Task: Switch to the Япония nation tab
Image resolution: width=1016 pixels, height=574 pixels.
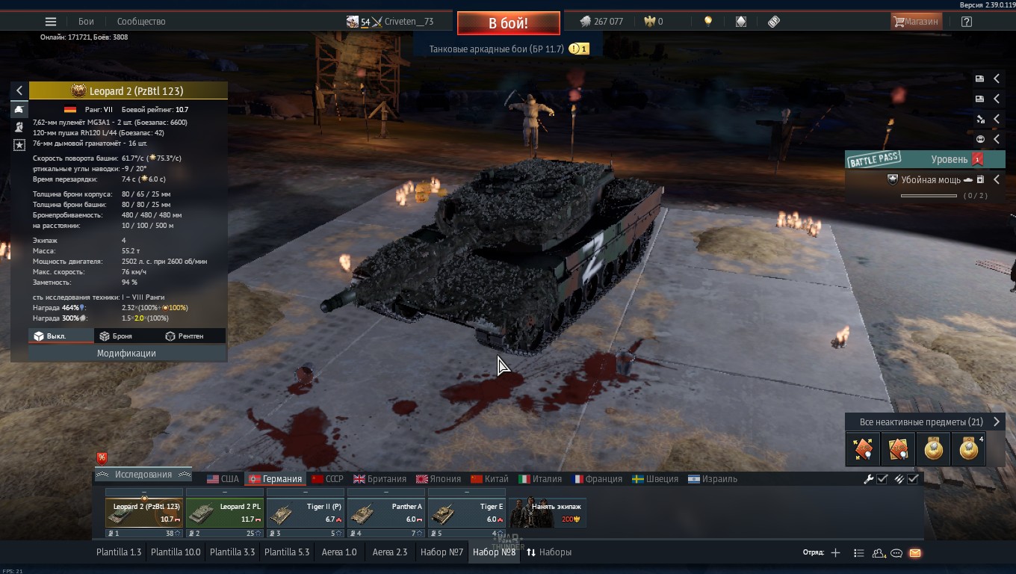Action: pos(438,479)
